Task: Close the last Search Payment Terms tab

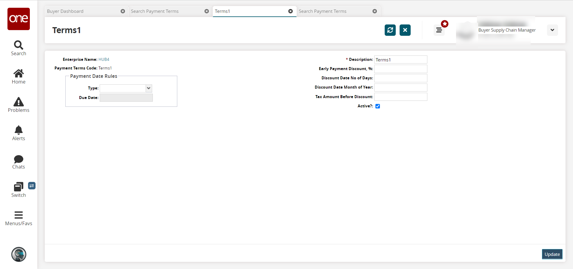Action: pos(375,11)
